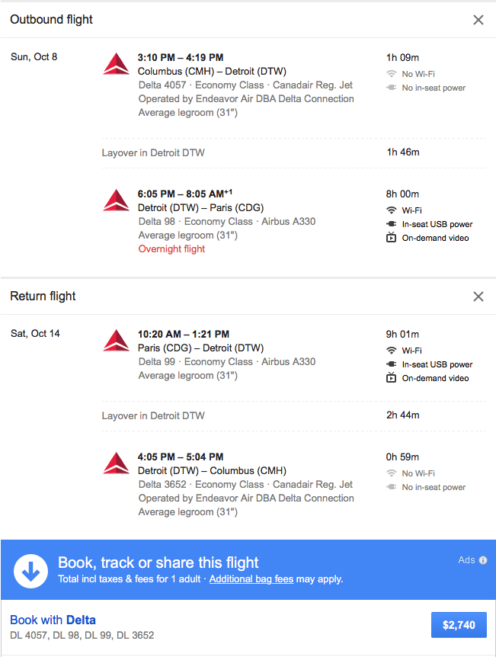Viewport: 496px width, 657px height.
Task: Click the Return flight header
Action: click(x=43, y=296)
